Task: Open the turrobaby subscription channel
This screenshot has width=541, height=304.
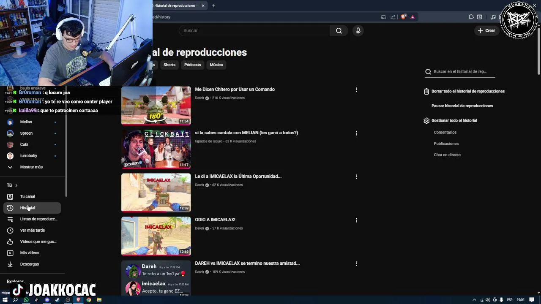Action: [x=32, y=156]
